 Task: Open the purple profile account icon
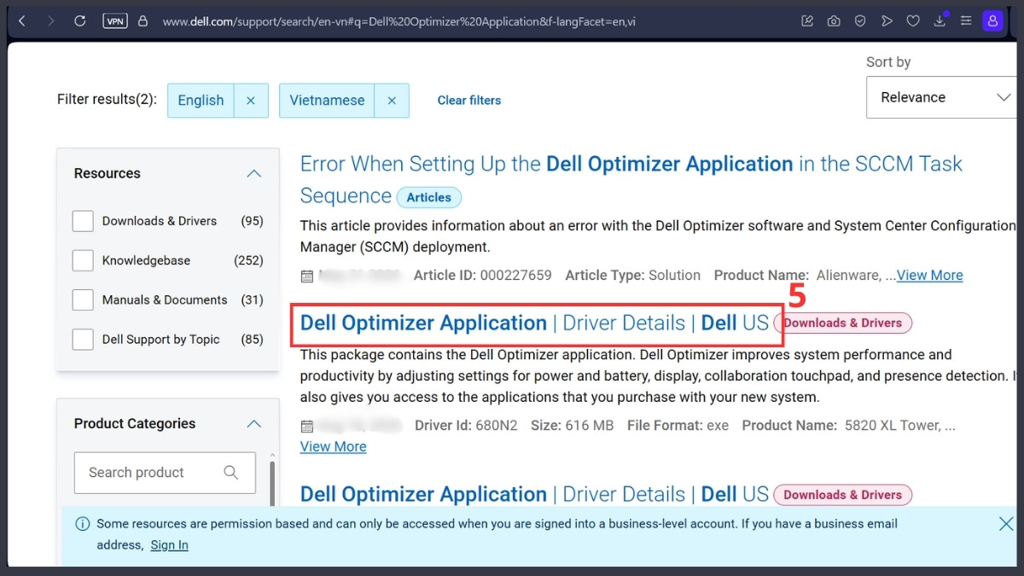992,21
